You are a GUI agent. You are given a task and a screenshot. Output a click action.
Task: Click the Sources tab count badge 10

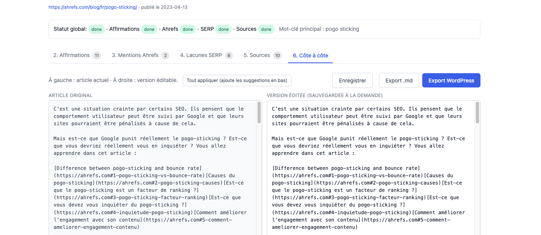pos(277,55)
